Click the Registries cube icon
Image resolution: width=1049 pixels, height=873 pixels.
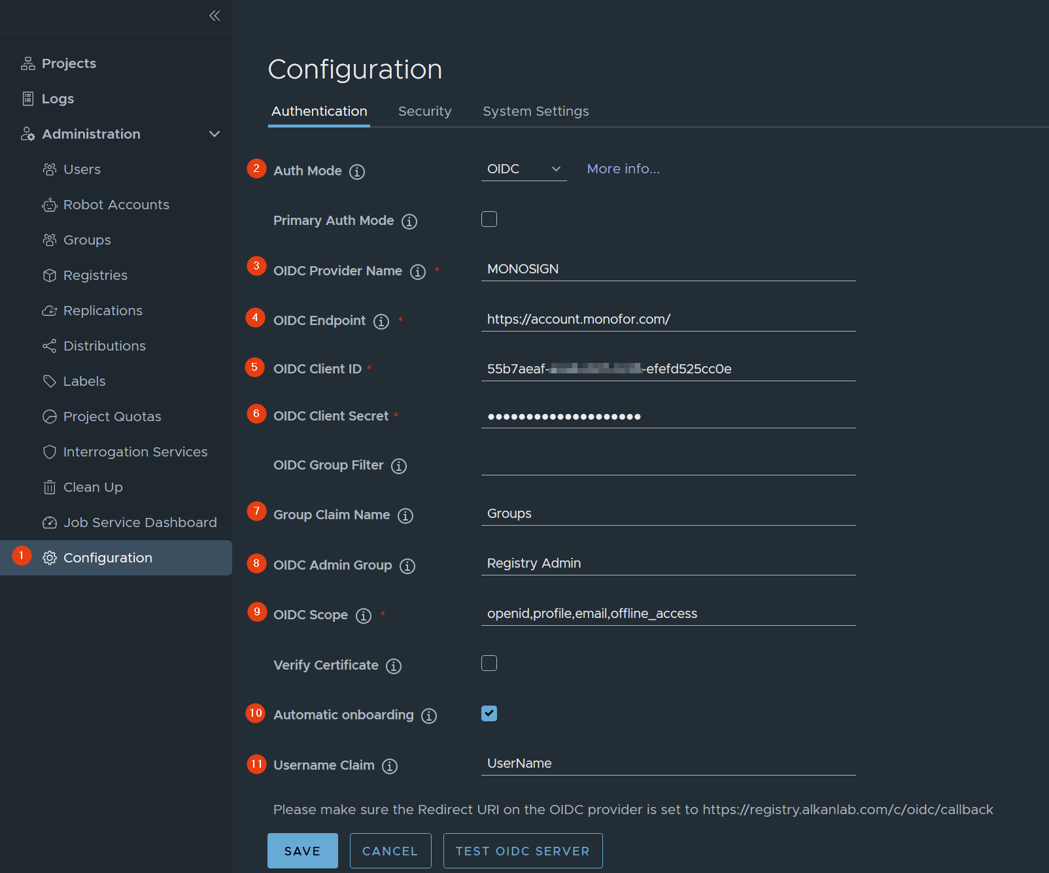pos(50,275)
